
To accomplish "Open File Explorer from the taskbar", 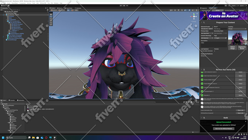I will click(34, 137).
